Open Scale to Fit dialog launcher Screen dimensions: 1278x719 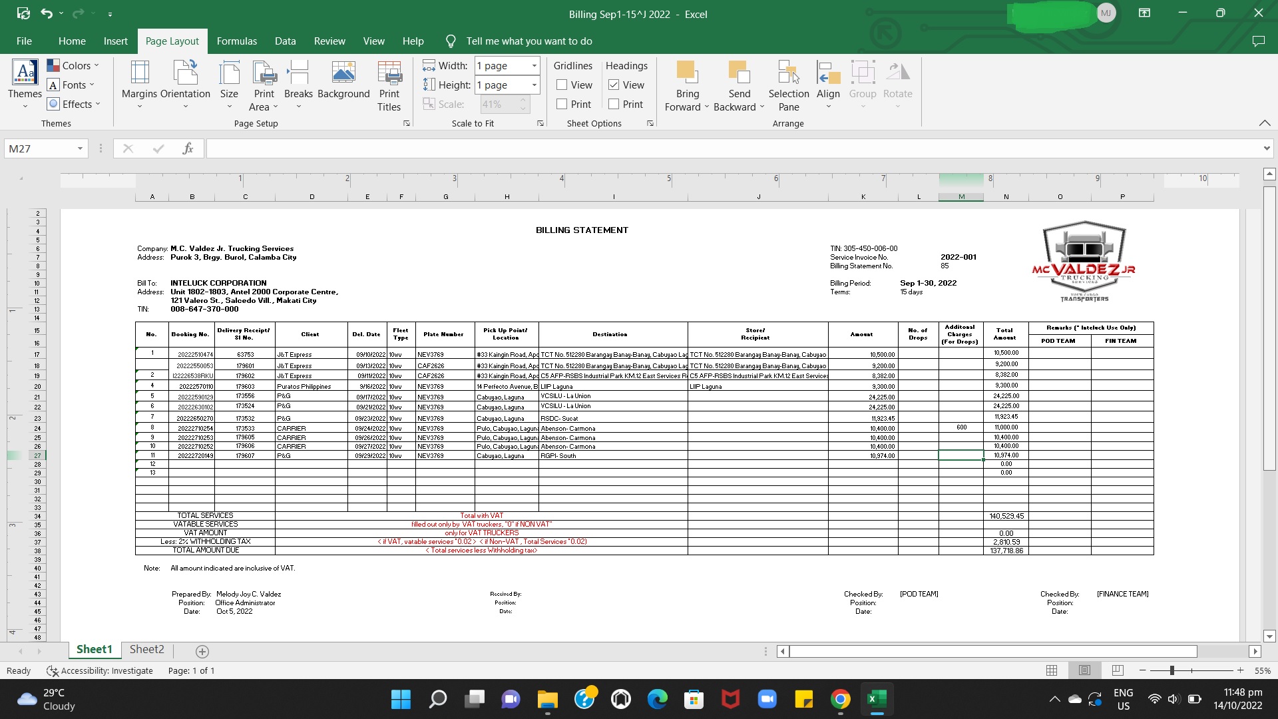(540, 123)
